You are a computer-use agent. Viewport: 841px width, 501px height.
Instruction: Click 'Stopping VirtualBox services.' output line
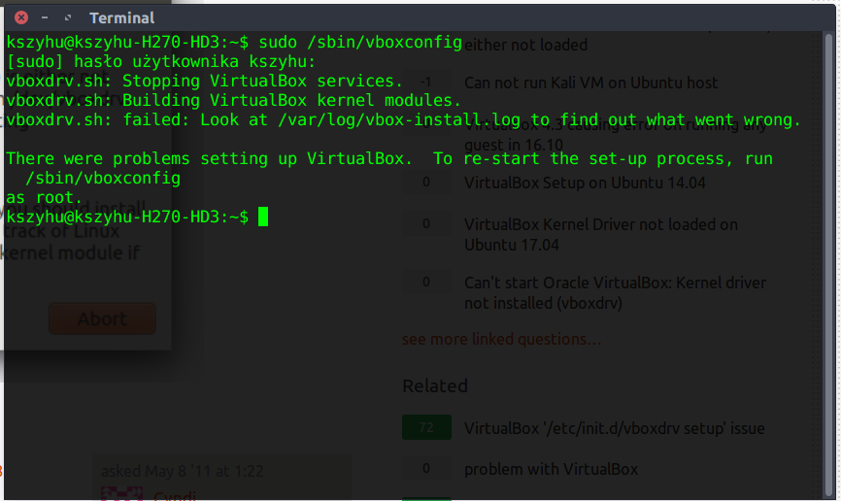click(x=204, y=81)
